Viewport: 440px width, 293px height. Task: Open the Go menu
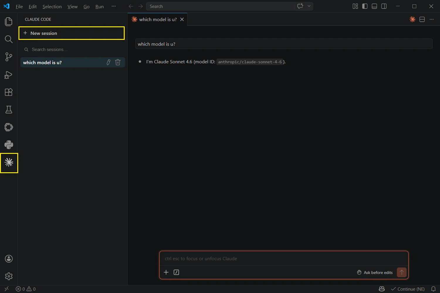87,6
